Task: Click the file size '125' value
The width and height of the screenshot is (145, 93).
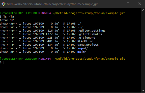Action: pos(50,38)
